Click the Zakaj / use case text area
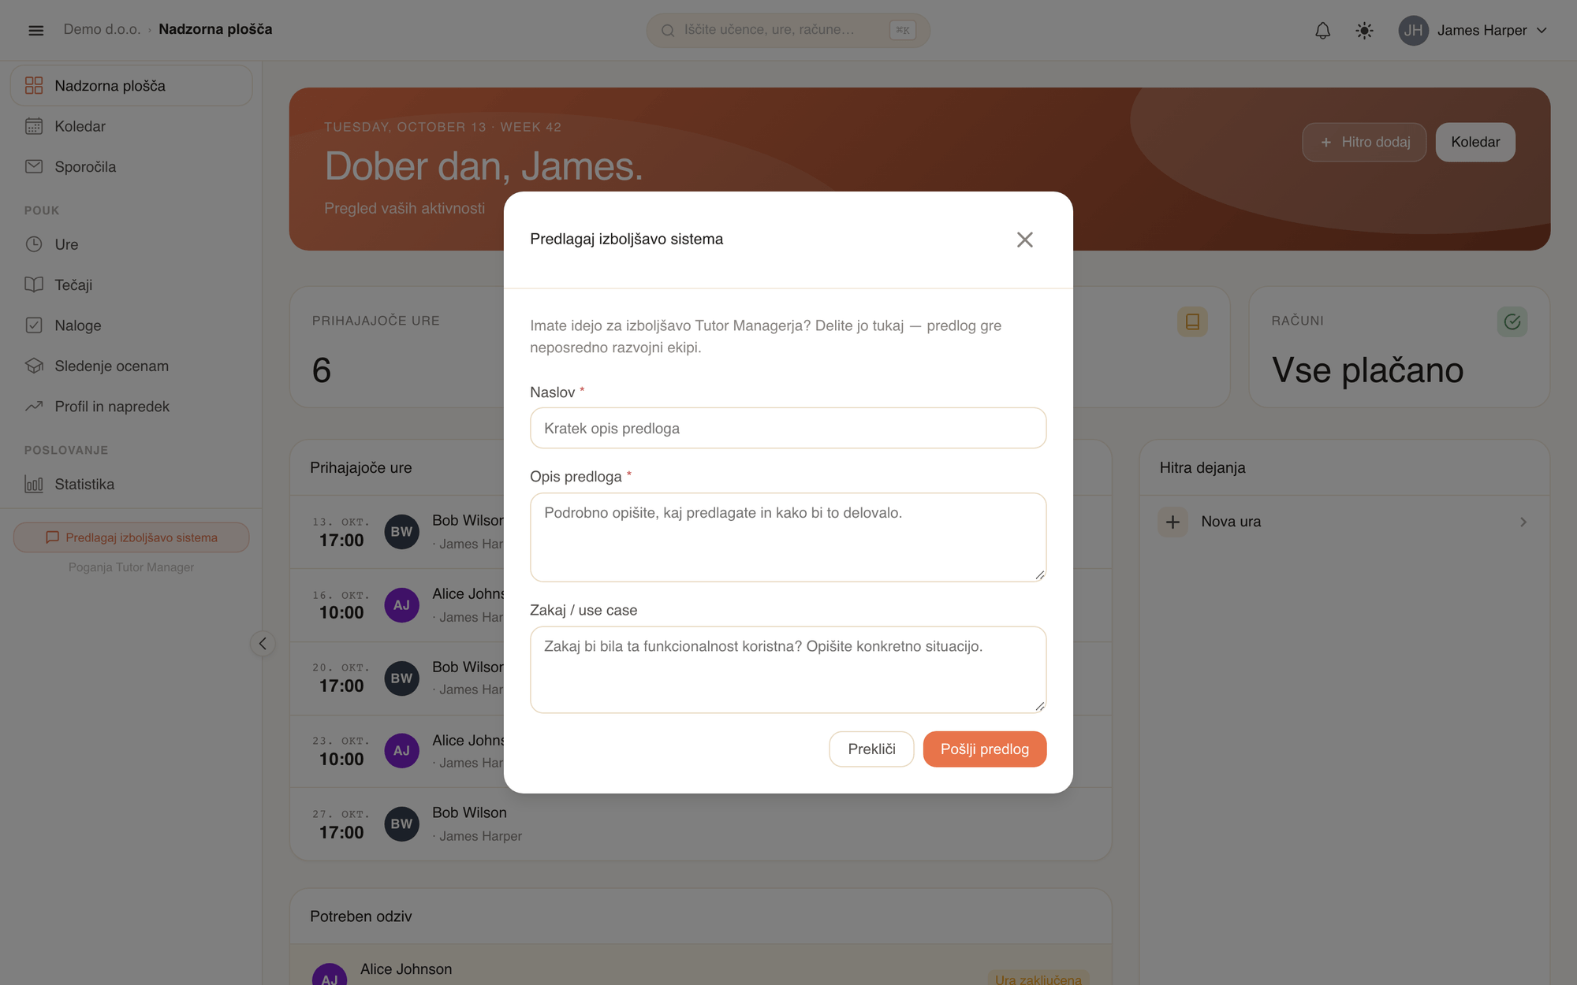 point(788,670)
